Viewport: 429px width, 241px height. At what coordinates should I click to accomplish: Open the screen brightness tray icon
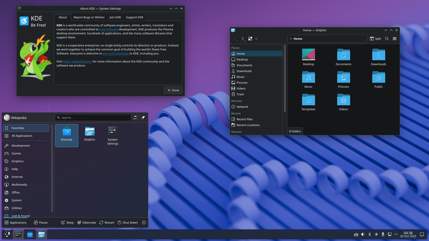tap(376, 234)
